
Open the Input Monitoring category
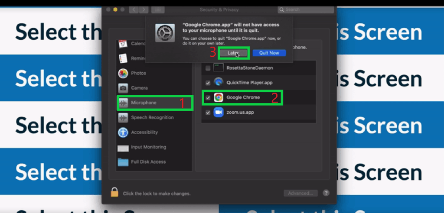pos(148,148)
